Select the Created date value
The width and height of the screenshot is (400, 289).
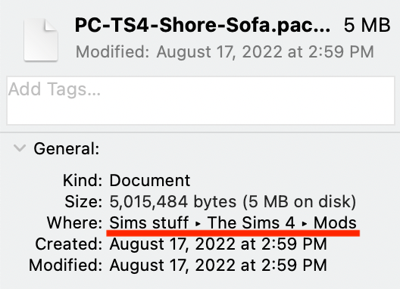click(218, 244)
